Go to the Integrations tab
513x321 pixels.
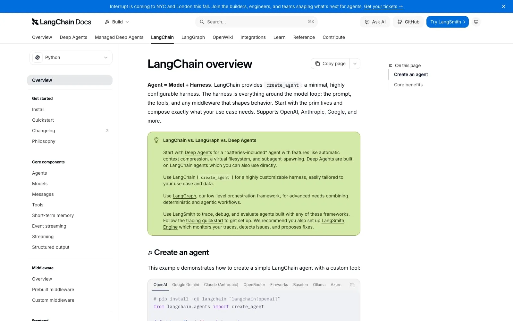[253, 37]
